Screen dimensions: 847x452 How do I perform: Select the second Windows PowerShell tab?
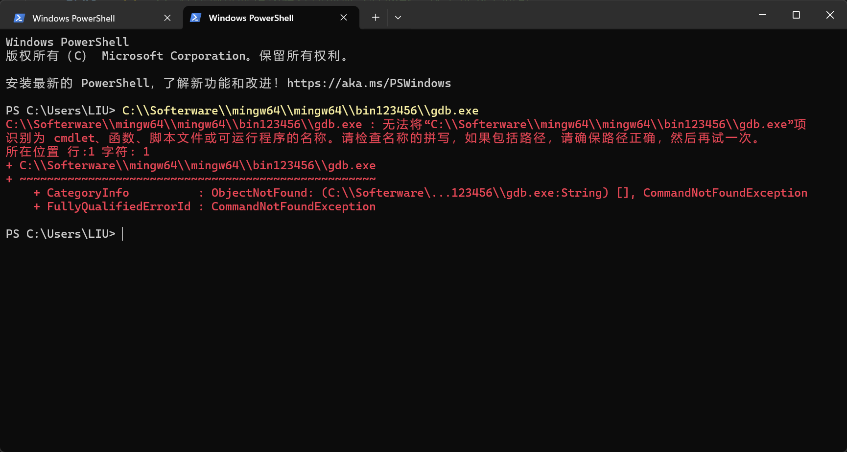tap(250, 18)
